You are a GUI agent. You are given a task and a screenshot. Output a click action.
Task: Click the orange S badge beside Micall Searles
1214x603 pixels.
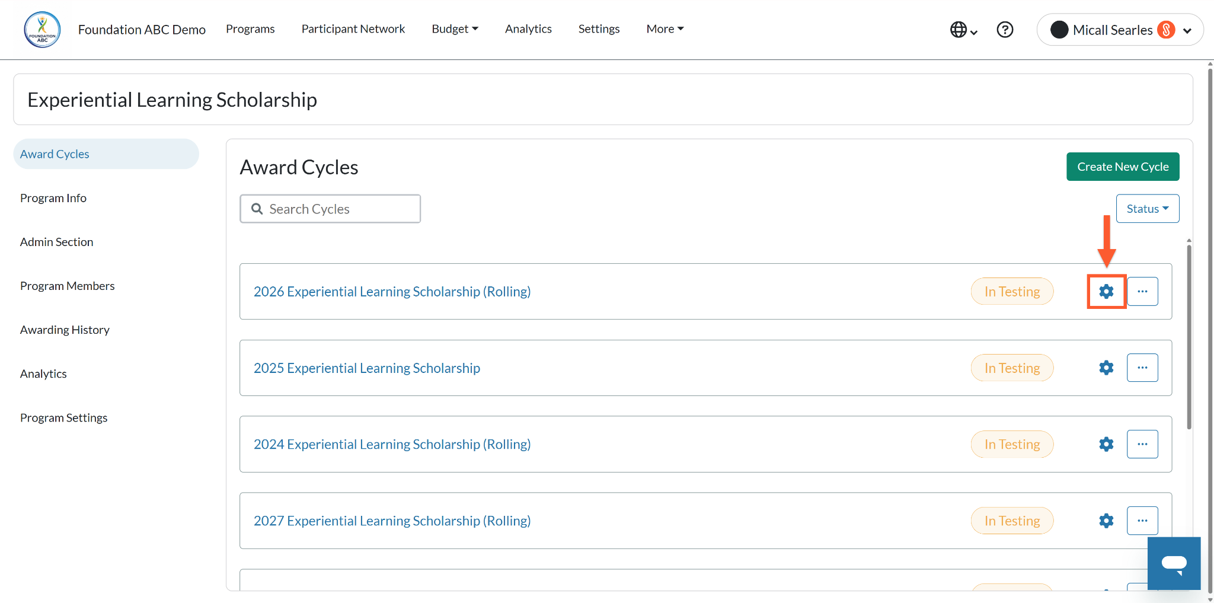pos(1166,30)
